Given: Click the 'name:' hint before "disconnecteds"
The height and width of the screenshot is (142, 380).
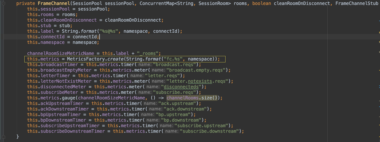Looking at the screenshot, I should [x=153, y=87].
